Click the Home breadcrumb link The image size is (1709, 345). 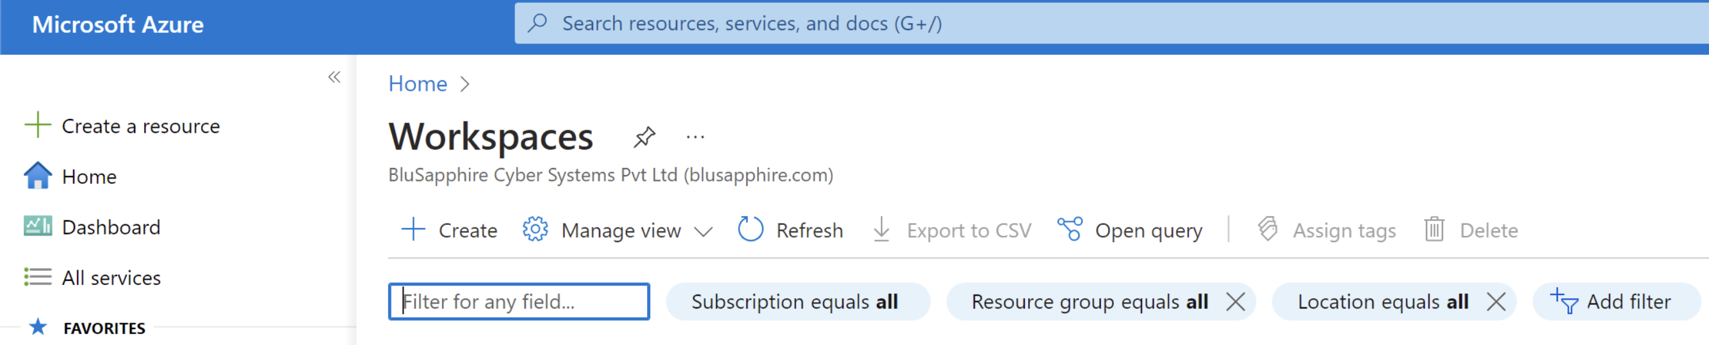point(417,84)
